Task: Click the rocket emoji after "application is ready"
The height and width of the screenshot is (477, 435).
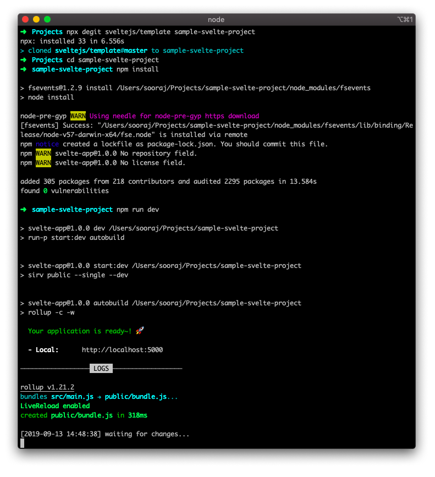Action: (140, 331)
